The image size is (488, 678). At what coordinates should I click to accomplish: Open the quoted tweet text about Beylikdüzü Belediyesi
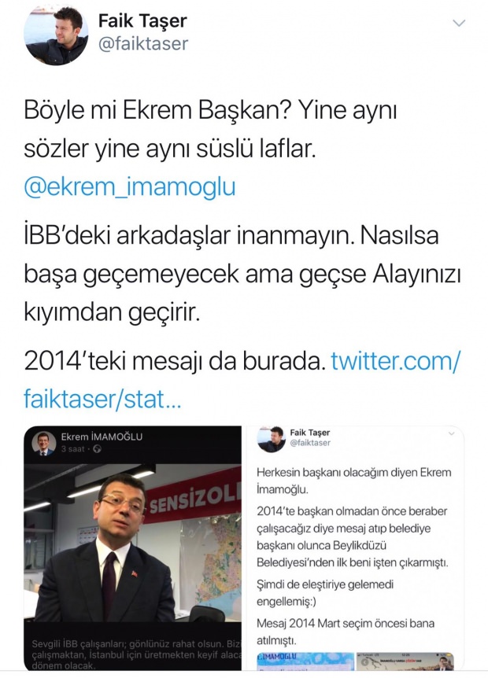click(353, 537)
